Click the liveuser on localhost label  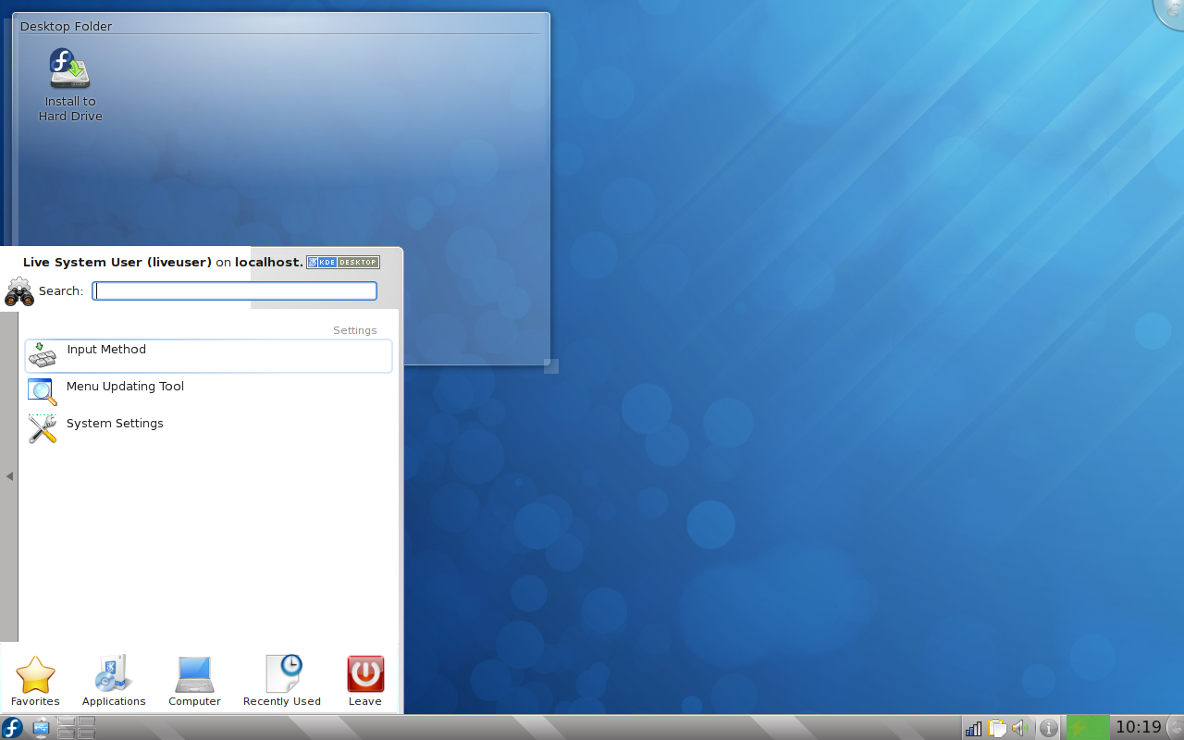coord(163,263)
